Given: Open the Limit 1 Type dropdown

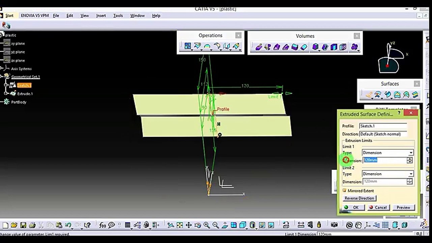Looking at the screenshot, I should pyautogui.click(x=411, y=153).
